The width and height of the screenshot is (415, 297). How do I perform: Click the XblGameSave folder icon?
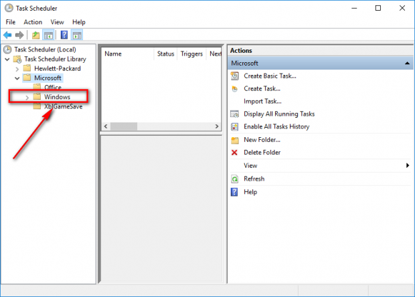[x=37, y=106]
